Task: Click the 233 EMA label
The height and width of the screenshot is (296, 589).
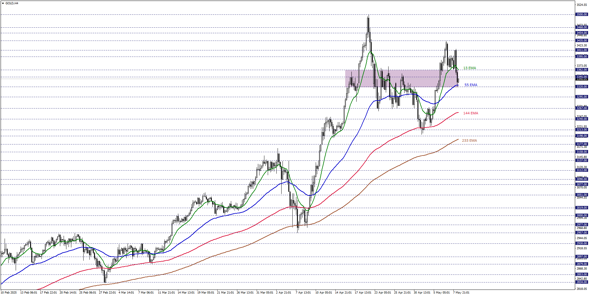Action: 469,140
